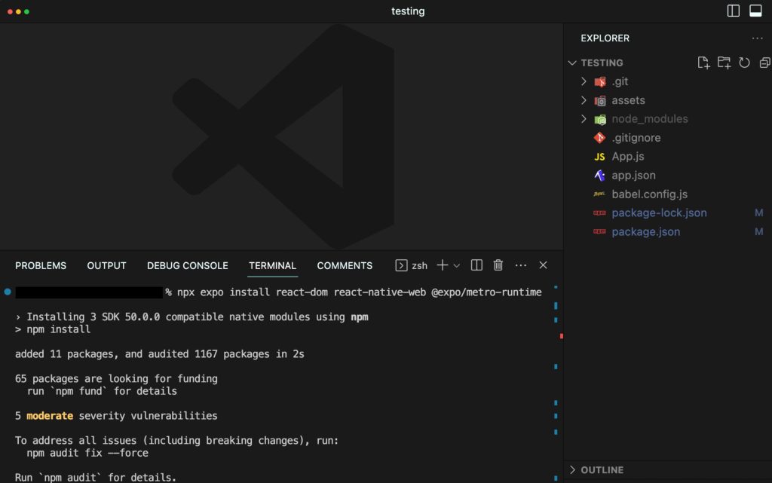The image size is (772, 483).
Task: Open App.js in the editor
Action: [628, 157]
